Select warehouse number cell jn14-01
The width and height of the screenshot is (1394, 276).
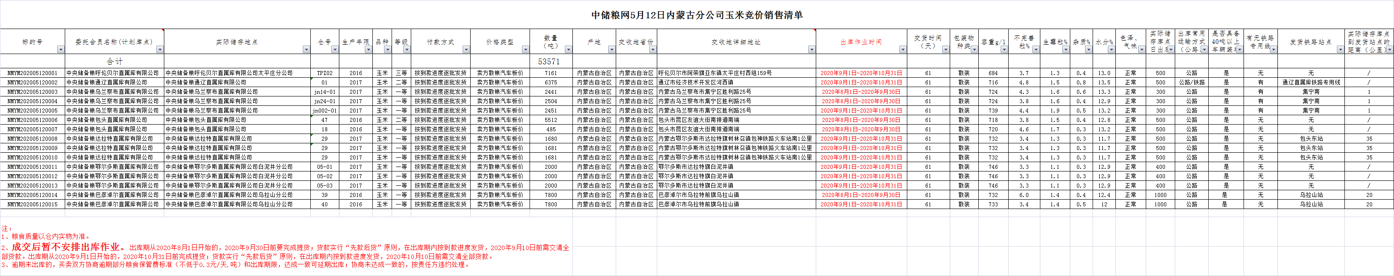(325, 92)
